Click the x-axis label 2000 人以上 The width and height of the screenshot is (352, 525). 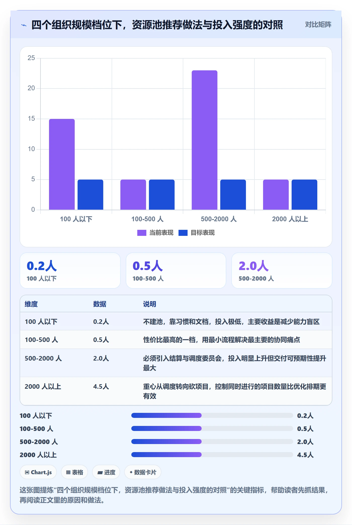(290, 219)
